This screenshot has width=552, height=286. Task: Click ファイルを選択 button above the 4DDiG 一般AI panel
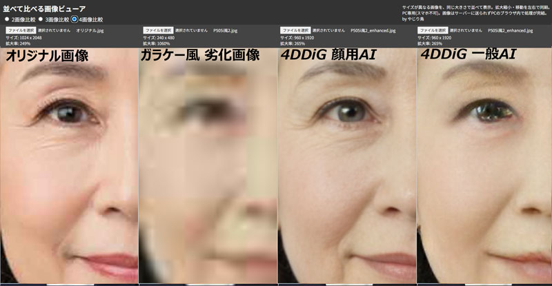point(433,30)
